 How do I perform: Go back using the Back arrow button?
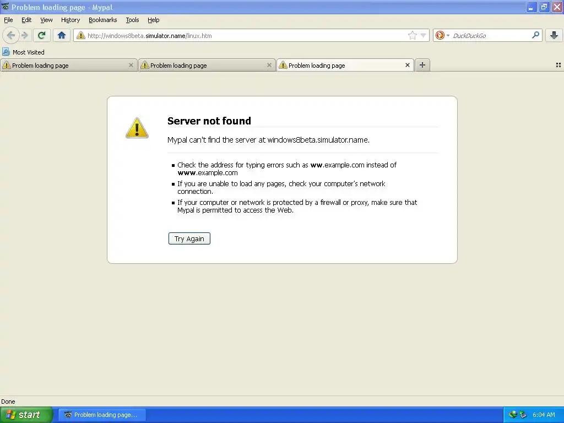click(11, 35)
